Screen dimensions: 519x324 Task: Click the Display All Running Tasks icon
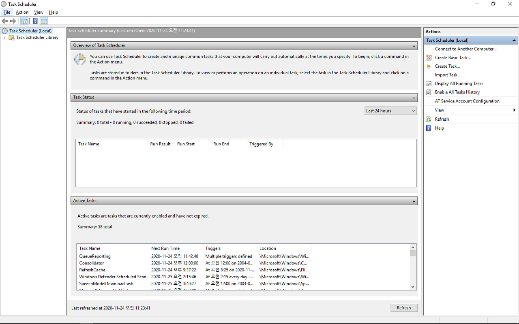429,83
